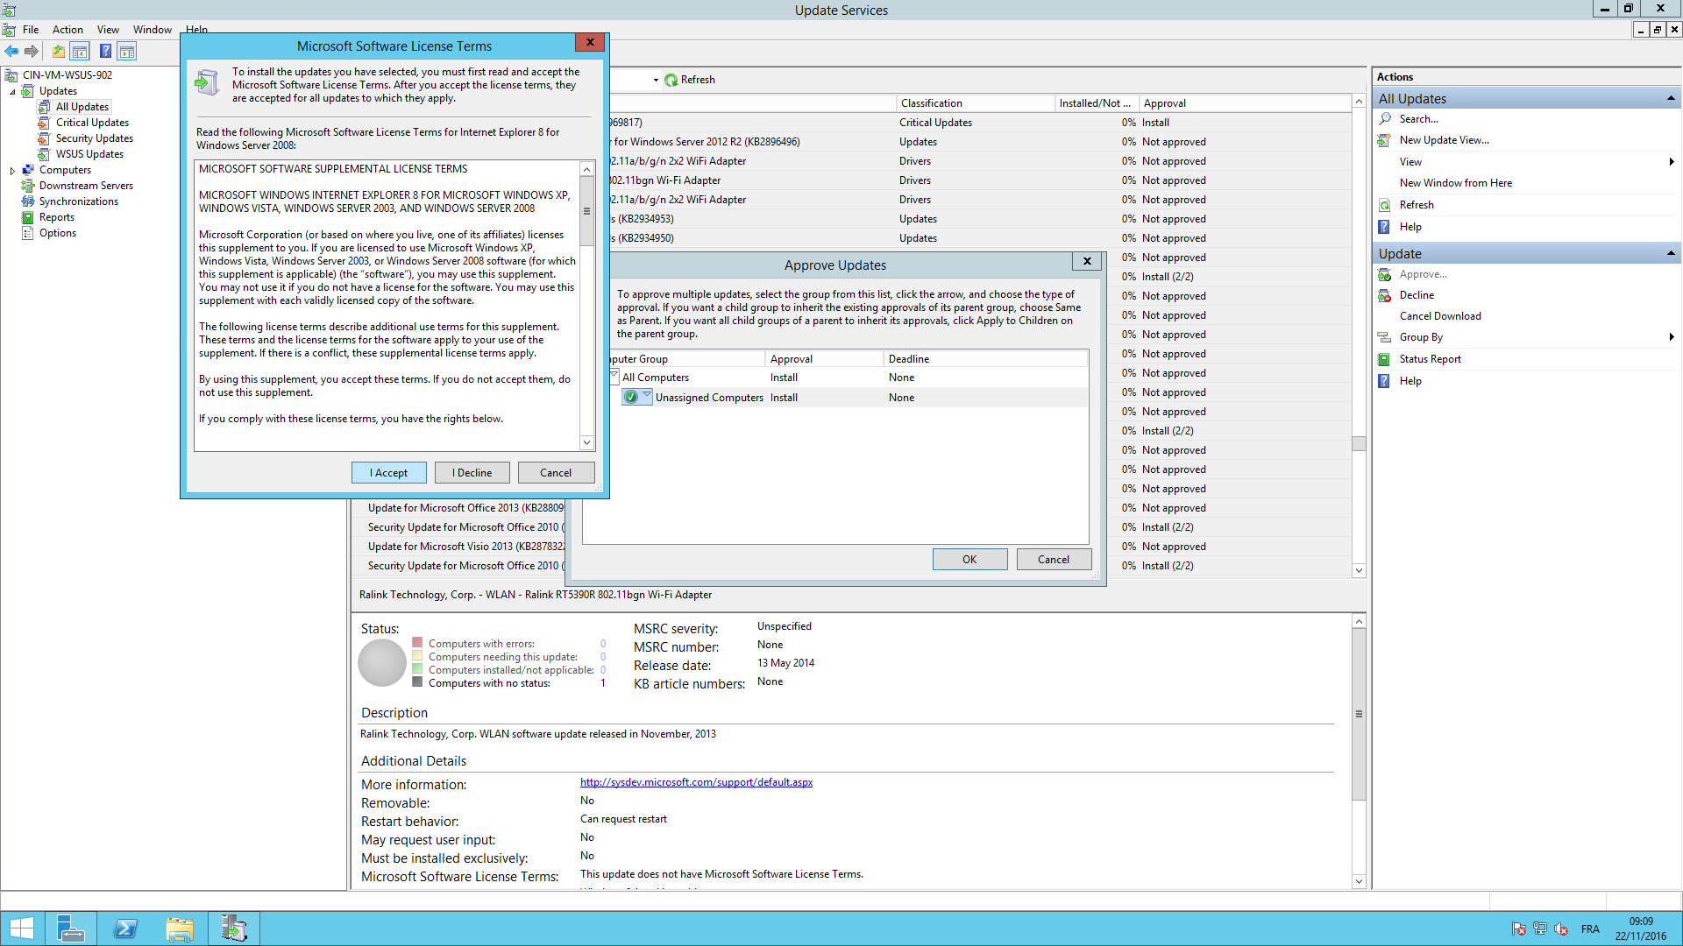The height and width of the screenshot is (946, 1683).
Task: Select New Window from Here action
Action: (x=1455, y=183)
